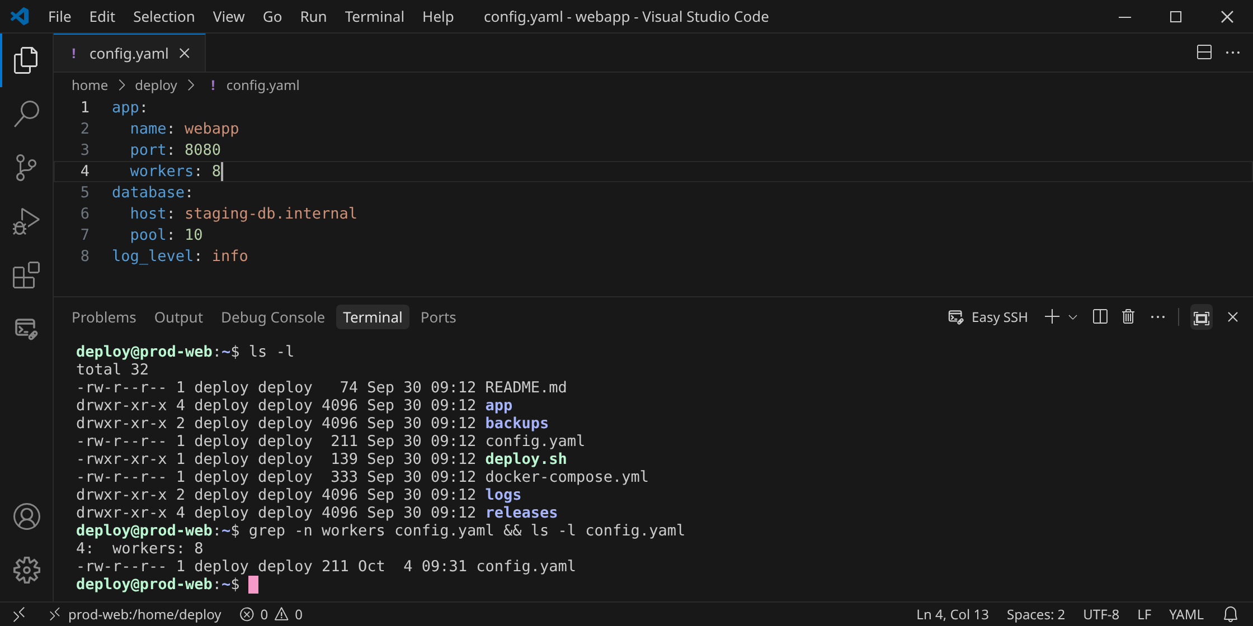1253x626 pixels.
Task: Switch to the Problems panel tab
Action: pyautogui.click(x=104, y=317)
